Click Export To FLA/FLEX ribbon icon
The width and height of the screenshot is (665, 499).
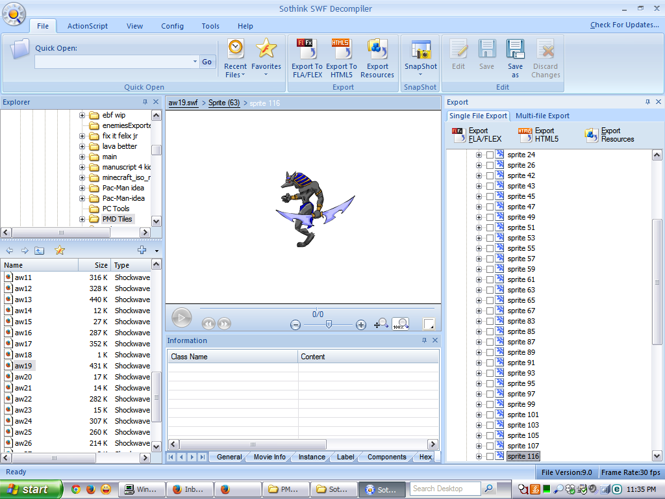pos(307,58)
